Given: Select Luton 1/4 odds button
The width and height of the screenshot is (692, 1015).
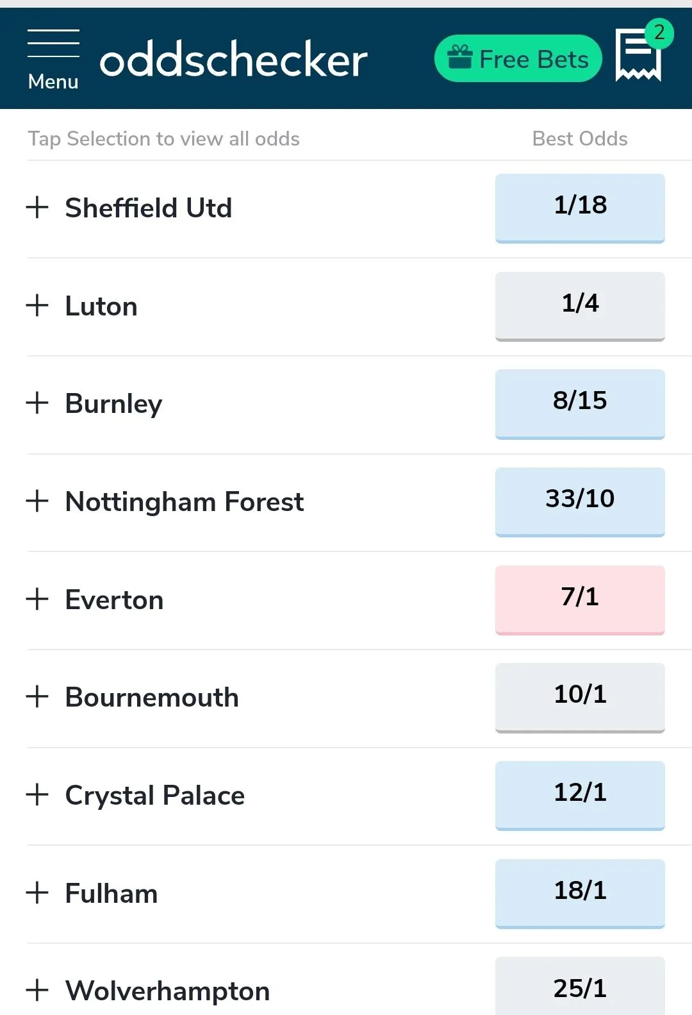Looking at the screenshot, I should pyautogui.click(x=580, y=305).
